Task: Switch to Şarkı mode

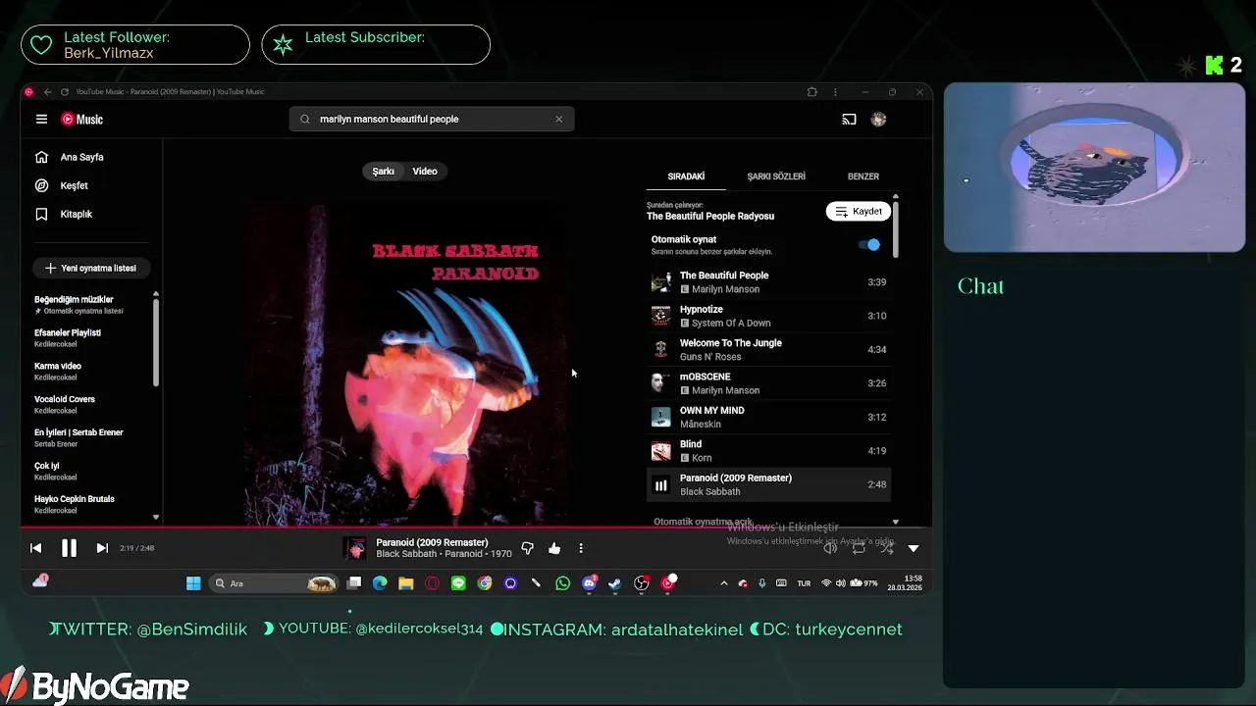Action: [x=383, y=172]
